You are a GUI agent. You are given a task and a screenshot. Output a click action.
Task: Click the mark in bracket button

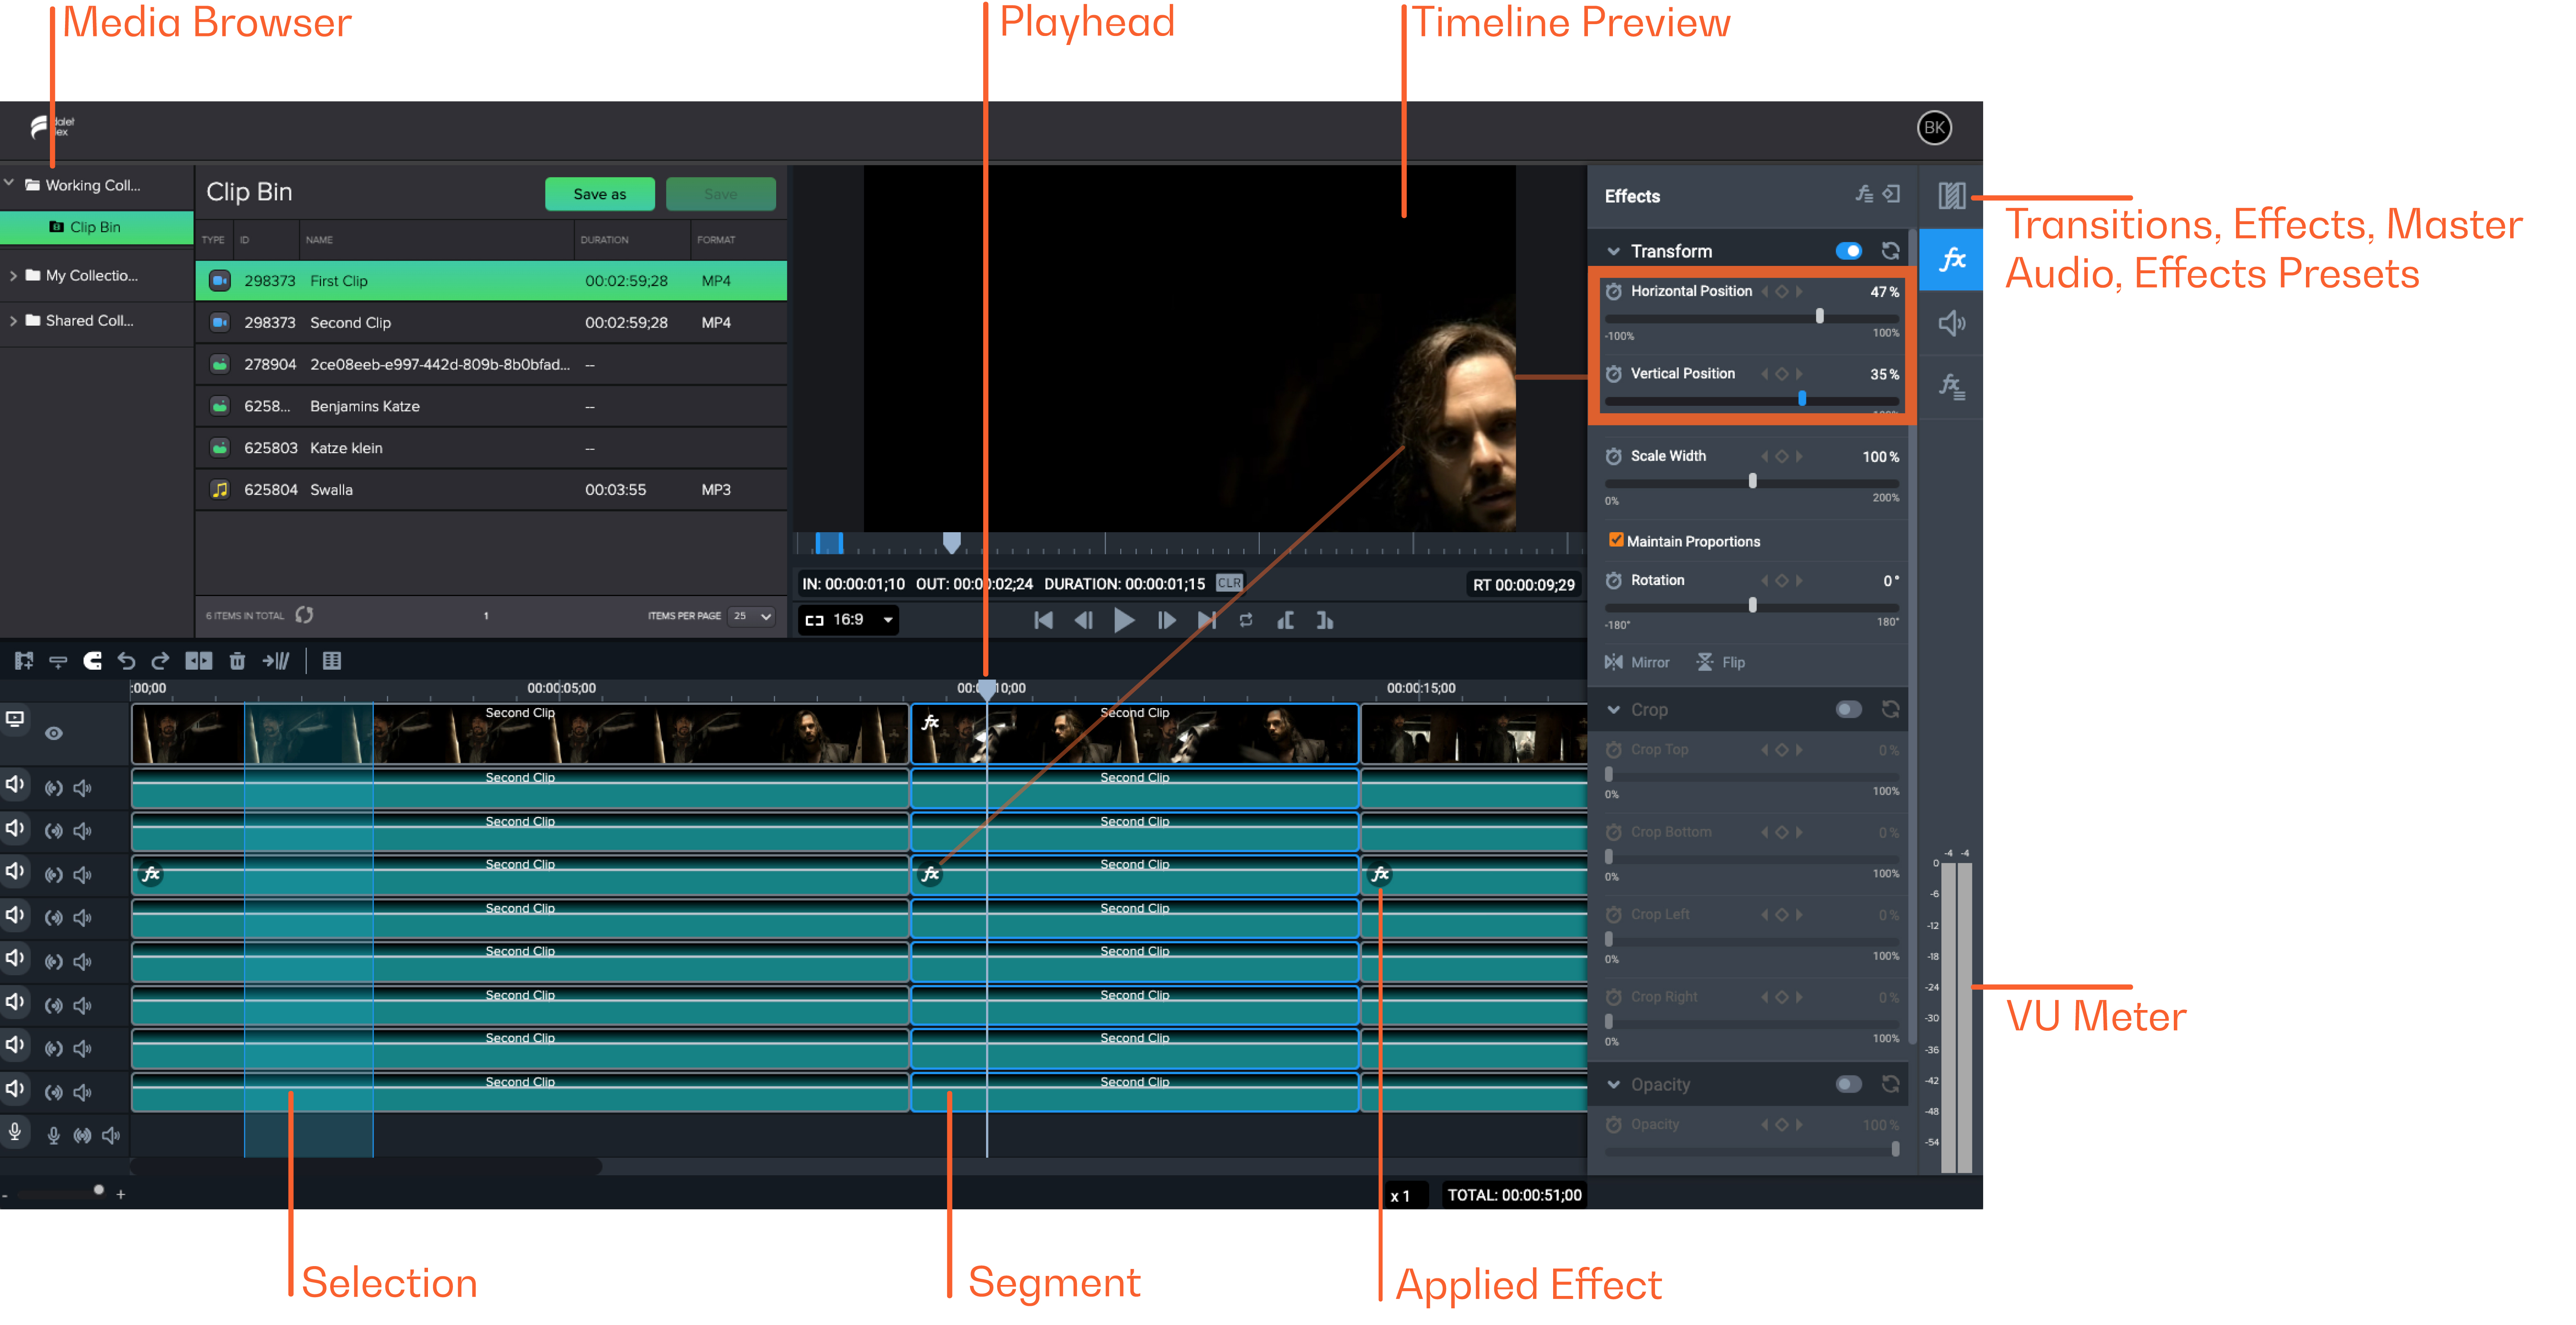(1286, 620)
